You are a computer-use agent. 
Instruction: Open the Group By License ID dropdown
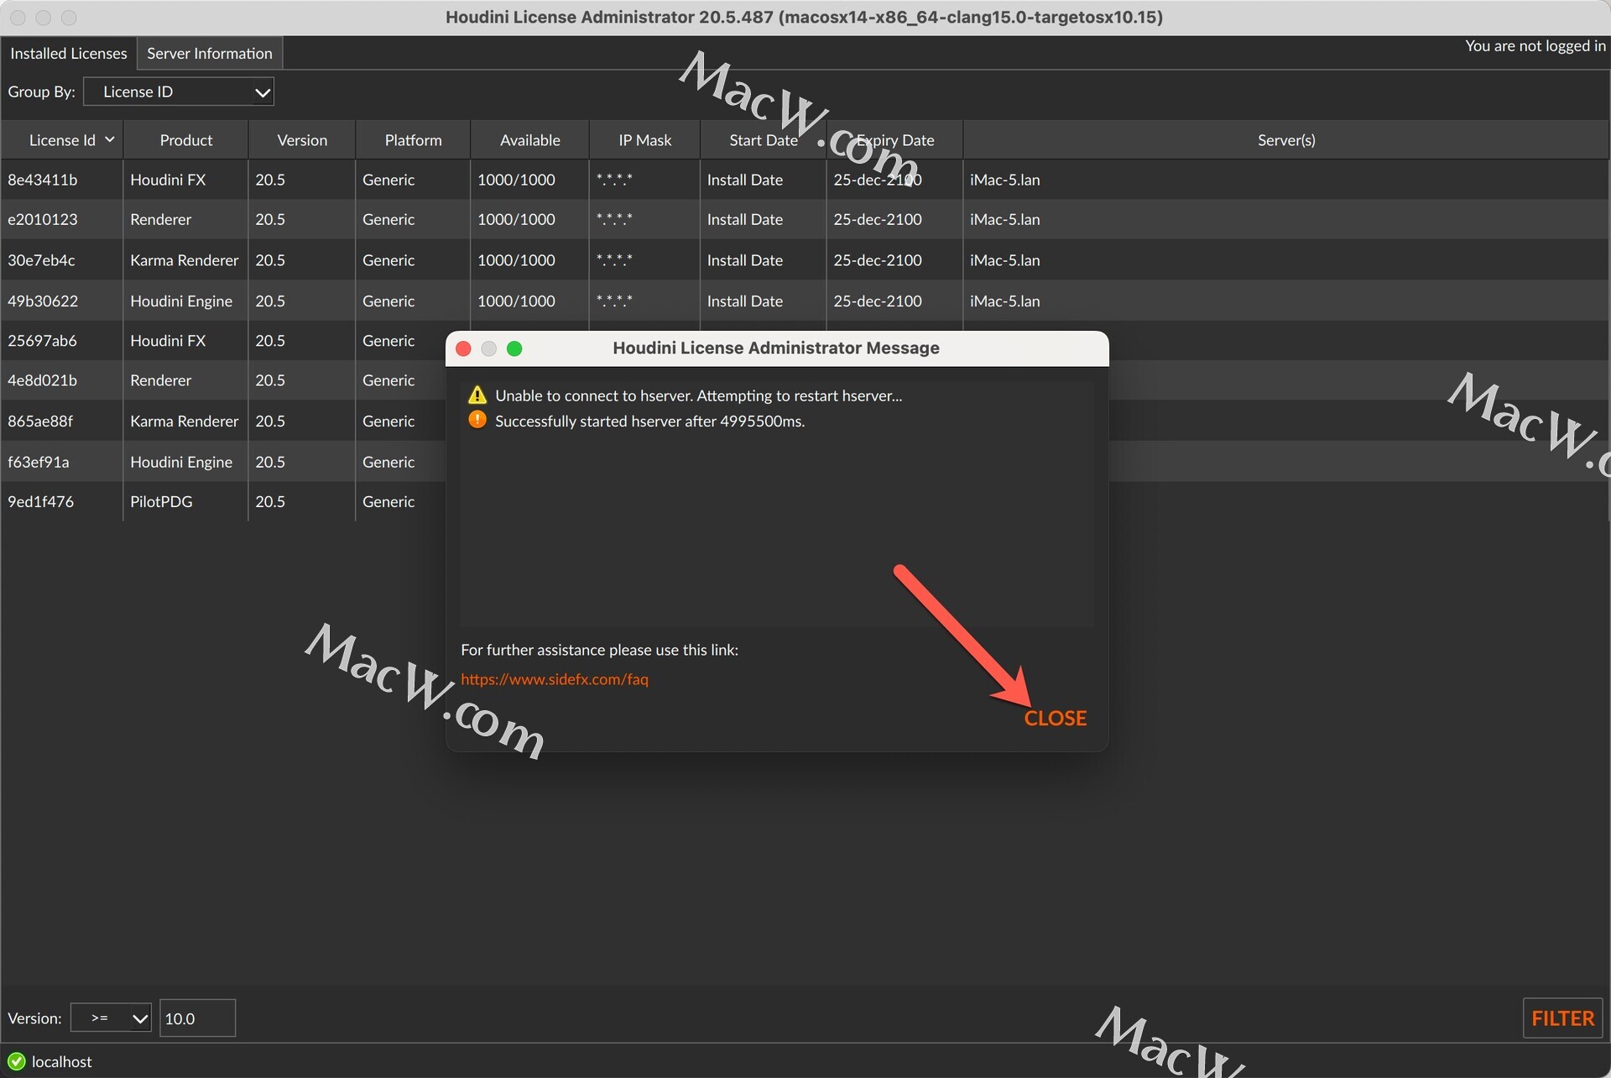click(x=179, y=92)
